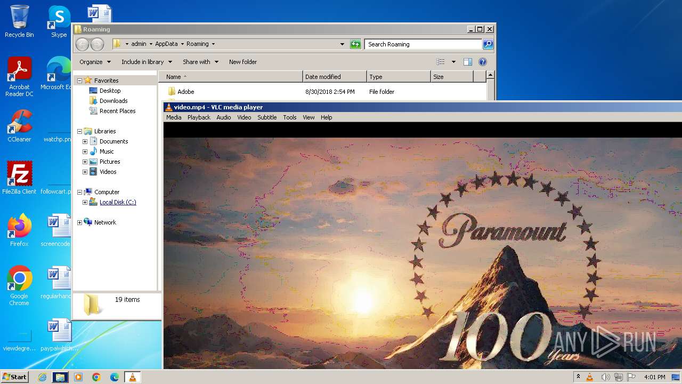682x384 pixels.
Task: Collapse the Computer tree node
Action: pyautogui.click(x=79, y=192)
